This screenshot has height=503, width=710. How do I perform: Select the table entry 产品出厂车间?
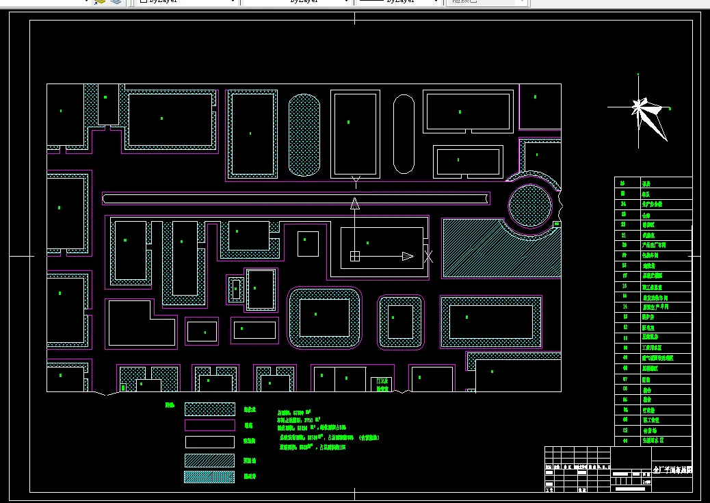(653, 245)
